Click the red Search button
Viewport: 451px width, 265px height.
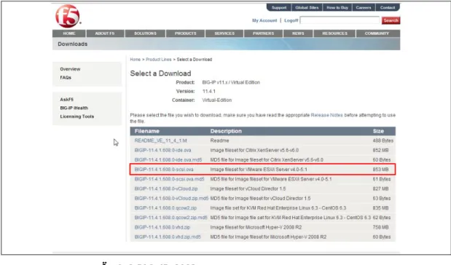pyautogui.click(x=391, y=20)
